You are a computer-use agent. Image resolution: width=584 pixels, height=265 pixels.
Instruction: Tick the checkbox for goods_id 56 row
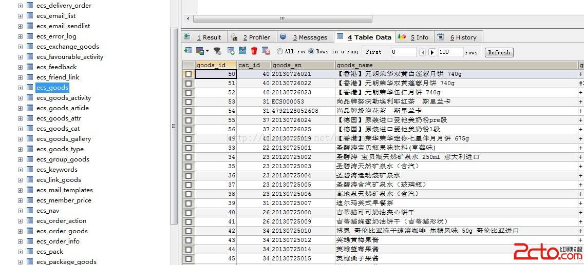click(189, 129)
